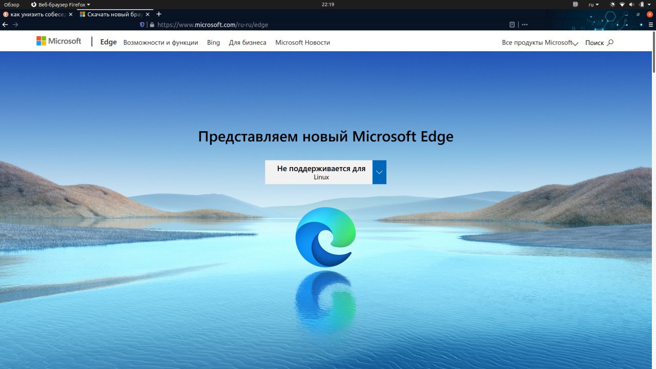Screen dimensions: 656x369
Task: Click the volume speaker icon
Action: click(632, 4)
